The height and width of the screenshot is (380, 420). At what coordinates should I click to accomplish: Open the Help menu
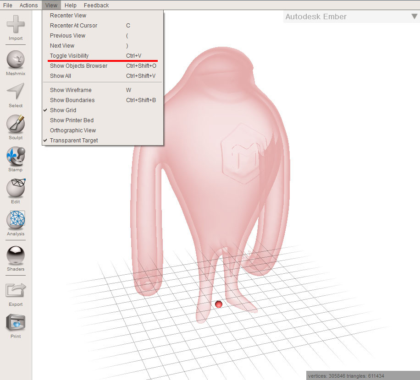pos(71,5)
